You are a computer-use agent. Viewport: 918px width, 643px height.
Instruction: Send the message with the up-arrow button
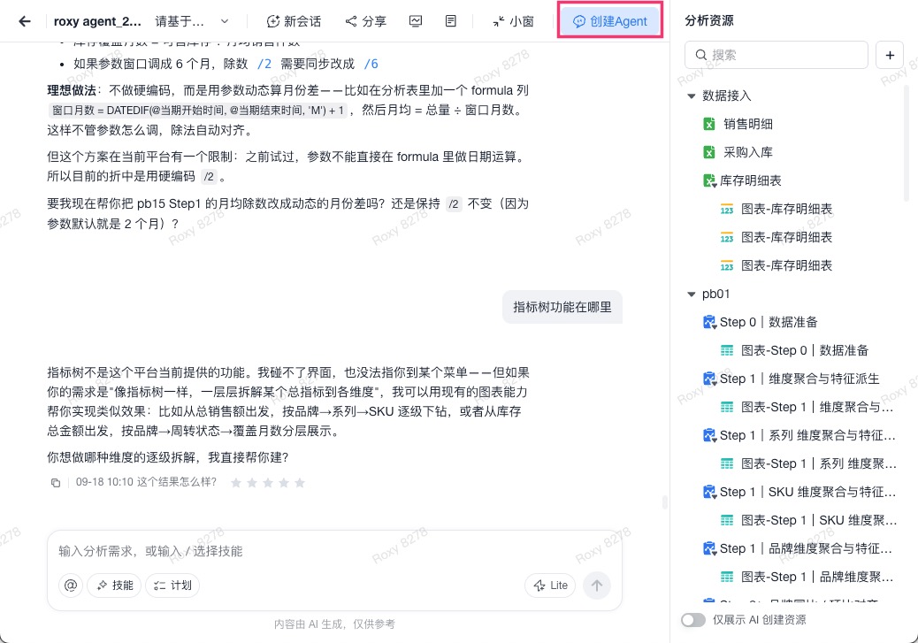(597, 585)
